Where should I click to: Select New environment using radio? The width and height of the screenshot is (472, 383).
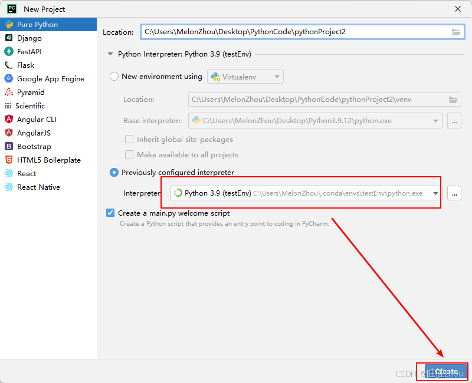coord(114,77)
